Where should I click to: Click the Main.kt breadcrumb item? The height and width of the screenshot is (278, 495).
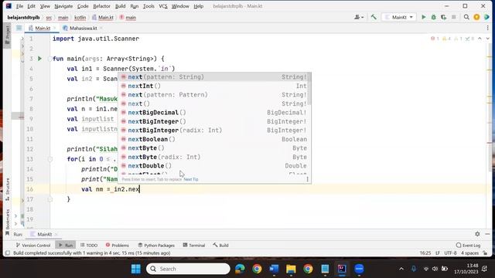[103, 17]
